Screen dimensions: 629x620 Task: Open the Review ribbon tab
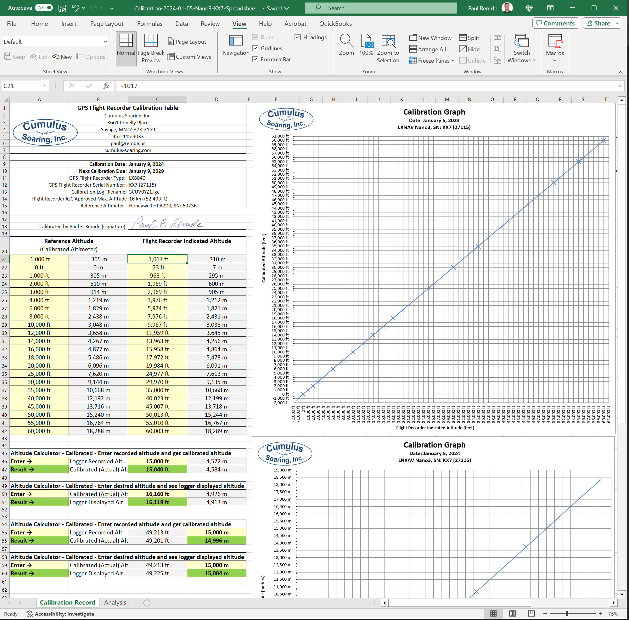click(210, 23)
